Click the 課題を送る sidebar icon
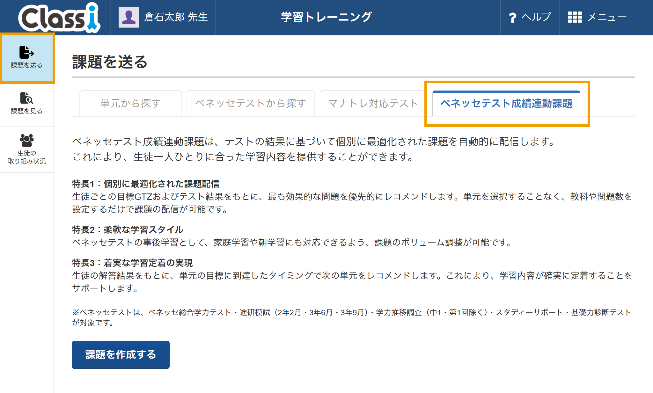This screenshot has height=393, width=653. pos(26,52)
